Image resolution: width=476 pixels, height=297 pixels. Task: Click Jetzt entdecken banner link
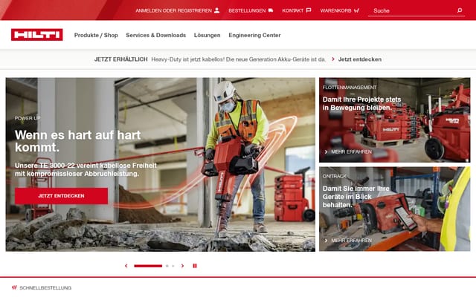[360, 59]
